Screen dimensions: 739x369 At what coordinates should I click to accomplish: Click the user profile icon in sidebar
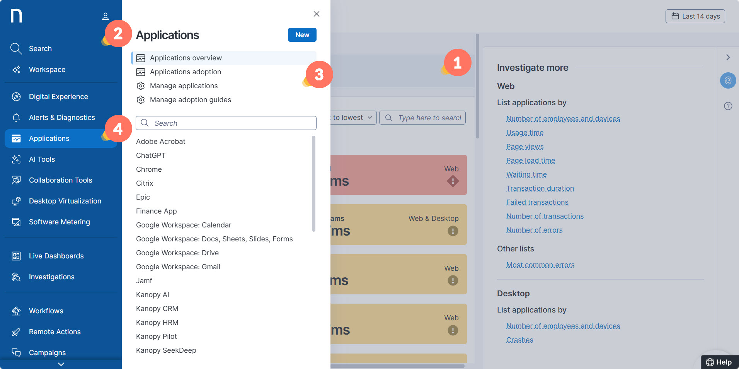click(x=105, y=16)
